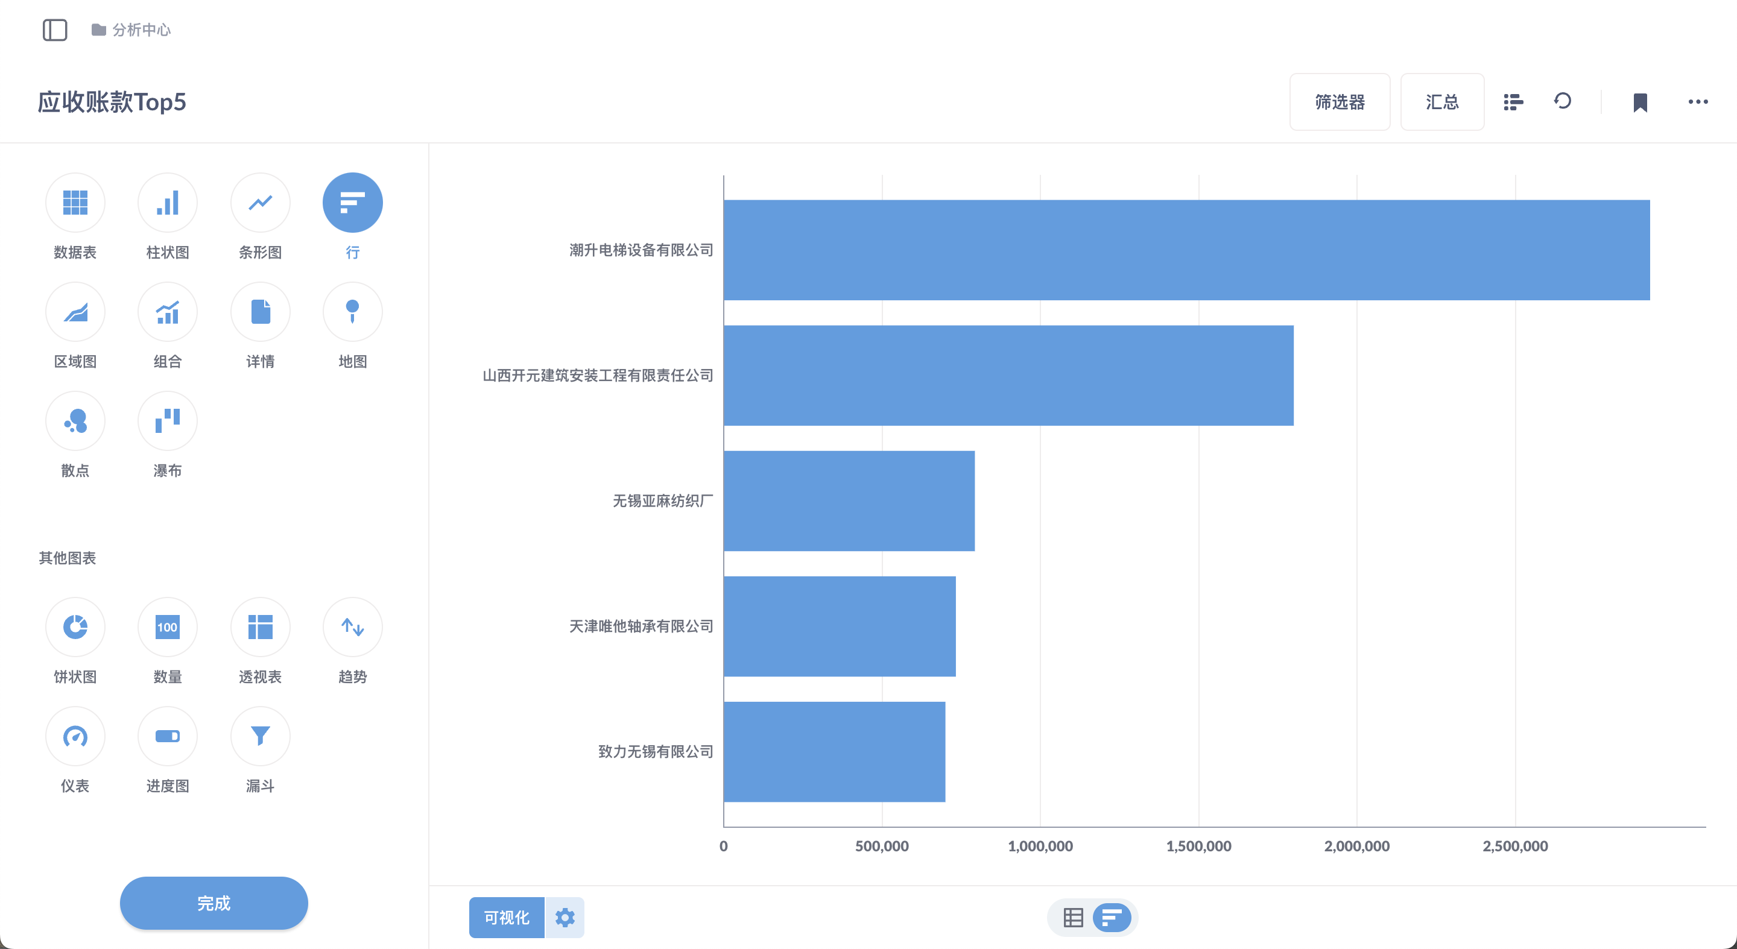Choose the 柱状图 bar chart icon
The image size is (1737, 949).
point(167,202)
